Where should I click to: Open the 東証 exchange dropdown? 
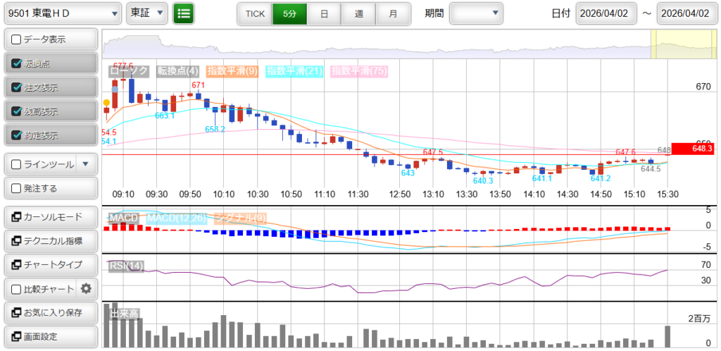147,13
